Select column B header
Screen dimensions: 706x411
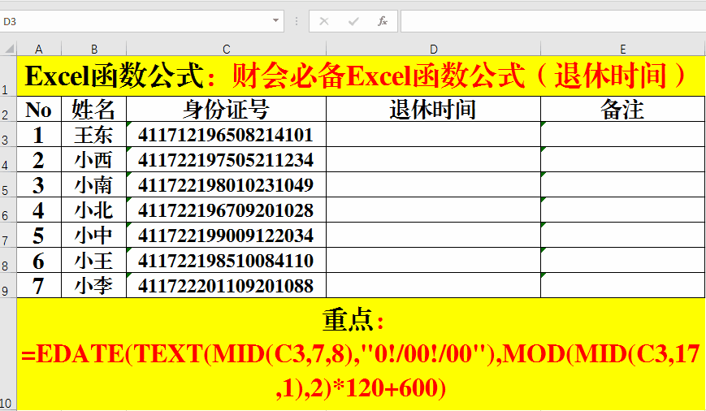click(93, 49)
